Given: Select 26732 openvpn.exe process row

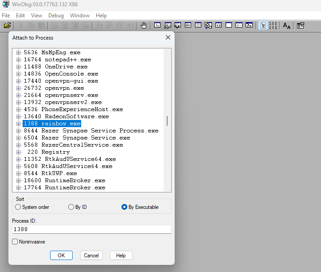Looking at the screenshot, I should tap(54, 88).
